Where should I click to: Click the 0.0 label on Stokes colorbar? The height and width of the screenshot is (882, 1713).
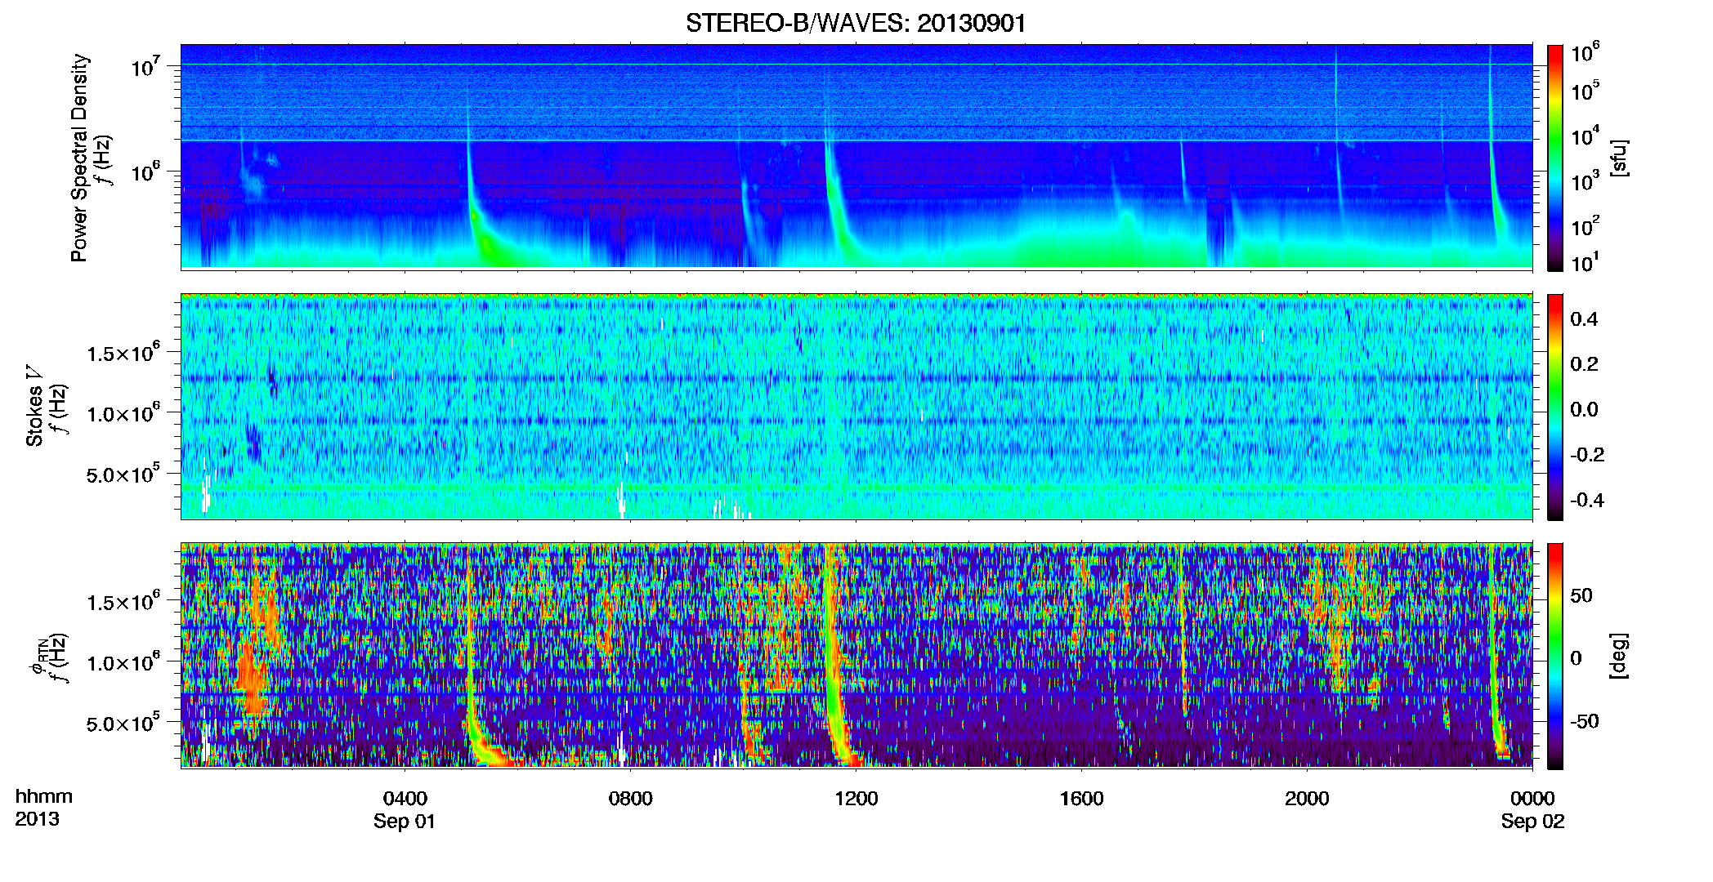click(x=1584, y=409)
